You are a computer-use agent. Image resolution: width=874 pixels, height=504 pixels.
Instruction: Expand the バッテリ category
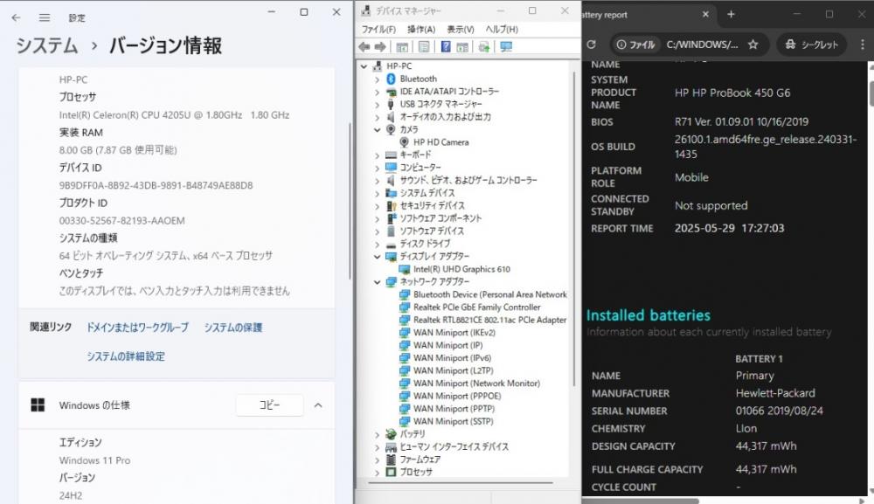click(x=378, y=434)
